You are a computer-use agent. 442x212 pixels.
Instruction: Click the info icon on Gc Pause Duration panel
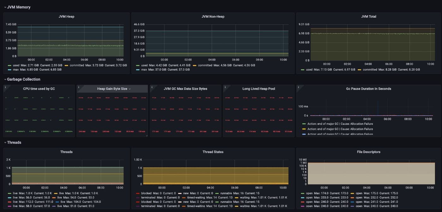298,87
